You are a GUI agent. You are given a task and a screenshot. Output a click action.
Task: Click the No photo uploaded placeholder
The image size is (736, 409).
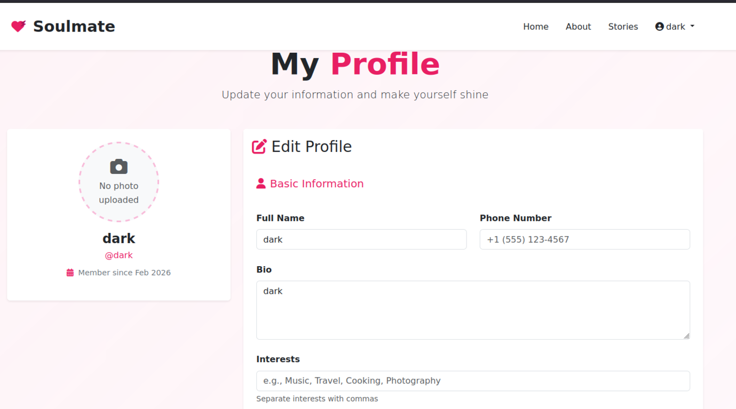118,193
